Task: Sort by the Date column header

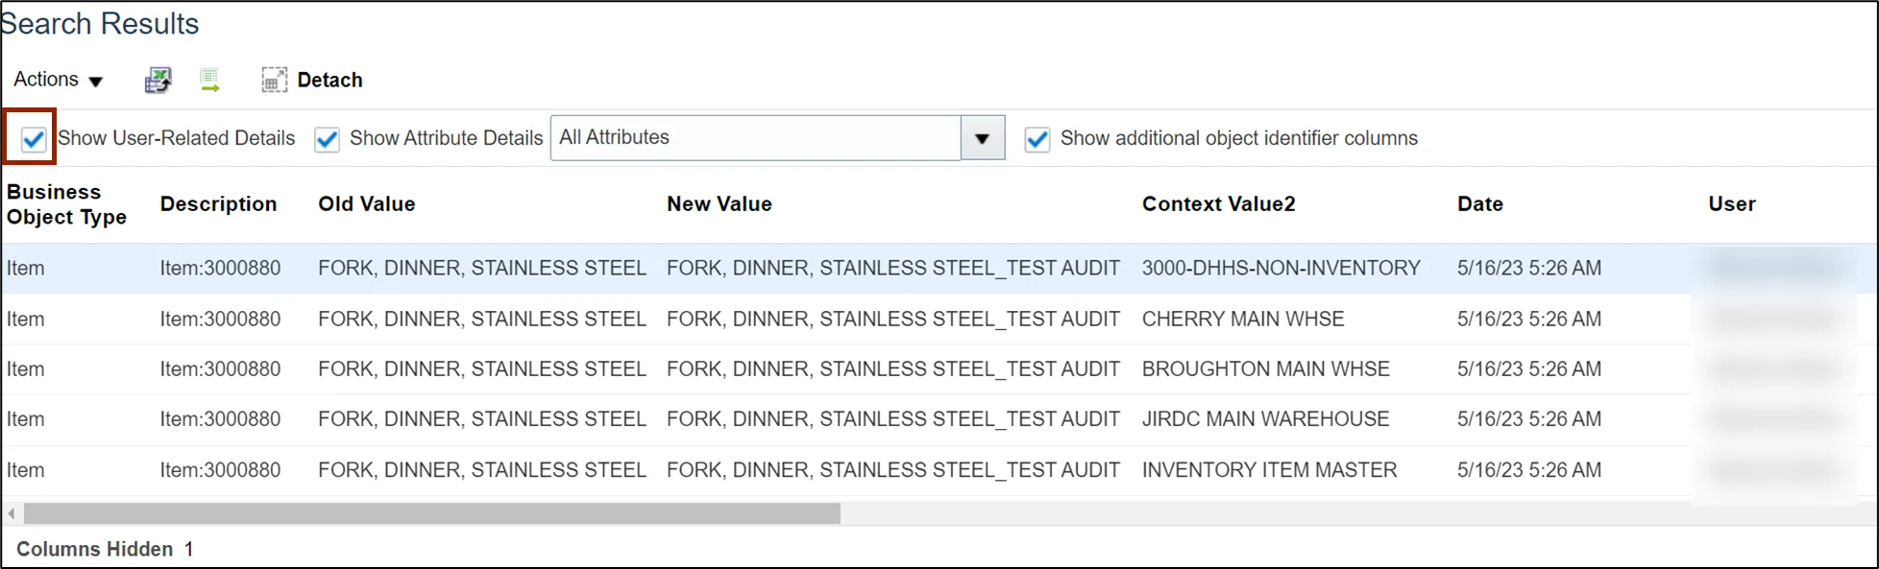Action: [1479, 204]
